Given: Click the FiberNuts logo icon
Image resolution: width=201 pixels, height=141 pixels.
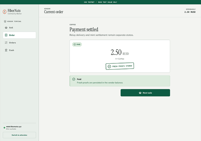Looking at the screenshot, I should point(4,12).
